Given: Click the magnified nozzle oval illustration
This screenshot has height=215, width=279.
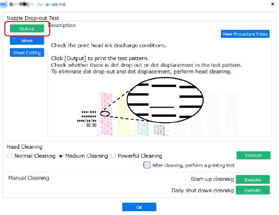Looking at the screenshot, I should 165,100.
